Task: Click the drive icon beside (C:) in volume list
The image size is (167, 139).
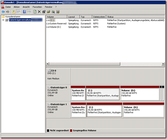Action: (48, 20)
